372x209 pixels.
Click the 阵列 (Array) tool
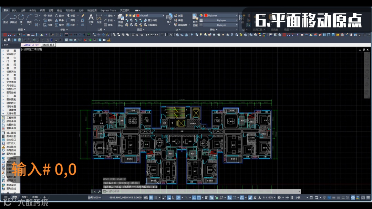tap(71, 25)
